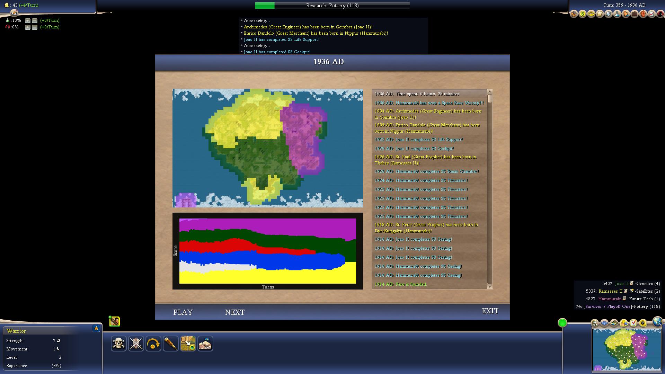Select Joao II in the scoreboard

[x=621, y=284]
